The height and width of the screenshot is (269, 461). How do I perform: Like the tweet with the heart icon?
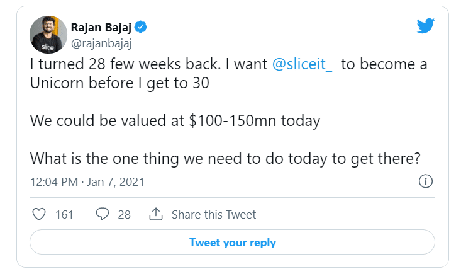pos(39,214)
